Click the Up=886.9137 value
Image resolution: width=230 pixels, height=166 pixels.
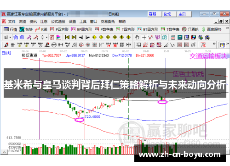(x=75, y=55)
